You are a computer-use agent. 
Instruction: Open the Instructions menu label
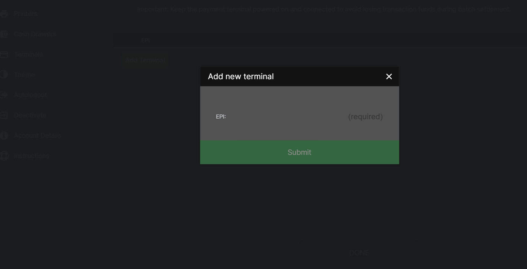[31, 156]
